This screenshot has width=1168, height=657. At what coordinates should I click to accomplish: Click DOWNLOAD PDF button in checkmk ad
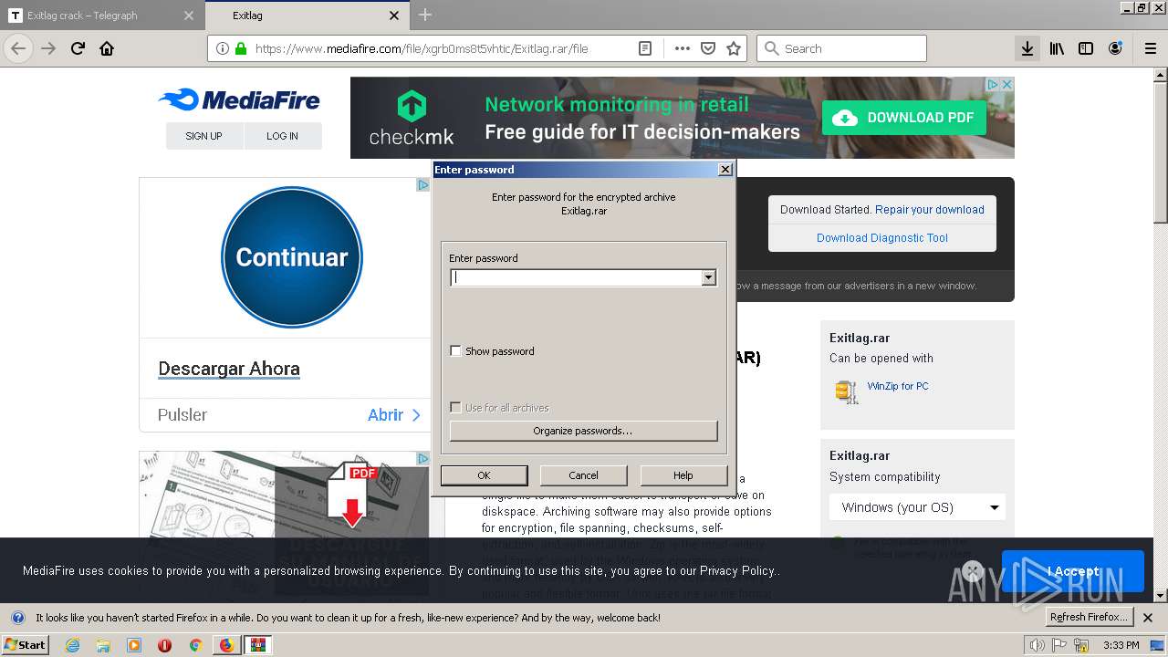coord(903,117)
